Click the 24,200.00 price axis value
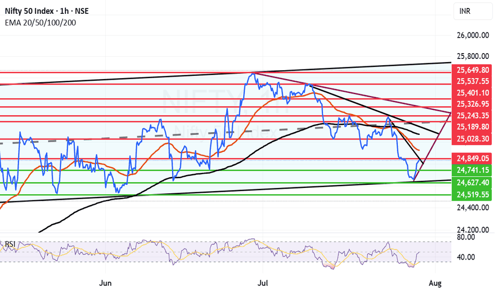Screen dimensions: 495x292 [473, 229]
